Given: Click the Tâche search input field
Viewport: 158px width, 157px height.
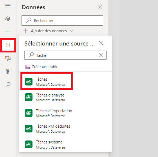Looking at the screenshot, I should click(65, 55).
